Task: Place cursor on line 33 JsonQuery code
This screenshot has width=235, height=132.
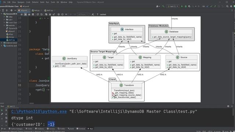Action: [42, 85]
